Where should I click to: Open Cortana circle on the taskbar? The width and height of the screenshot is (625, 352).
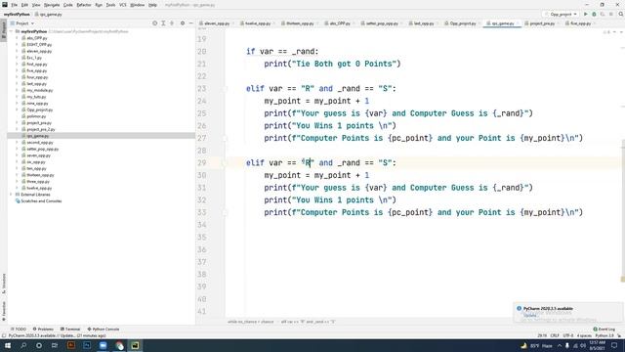tap(39, 345)
